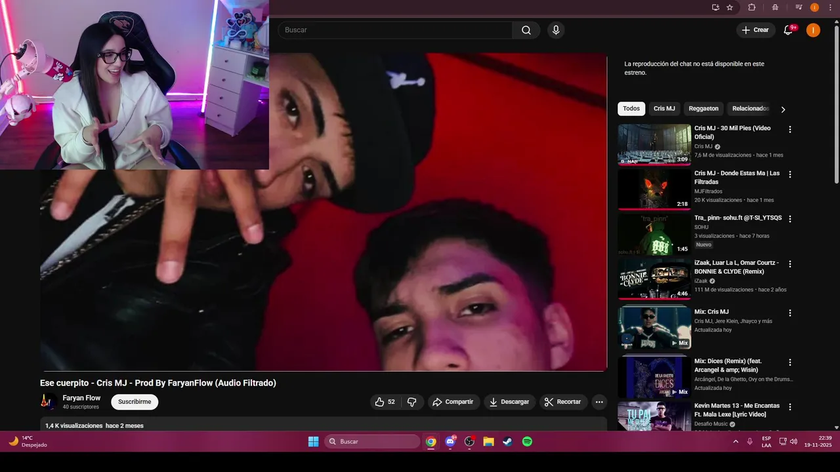Open the Tra_pinn sohu.ft thumbnail
Screen dimensions: 840x472
point(654,234)
